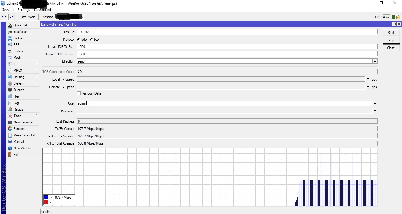Click the Remote Tx Speed field

pos(221,87)
